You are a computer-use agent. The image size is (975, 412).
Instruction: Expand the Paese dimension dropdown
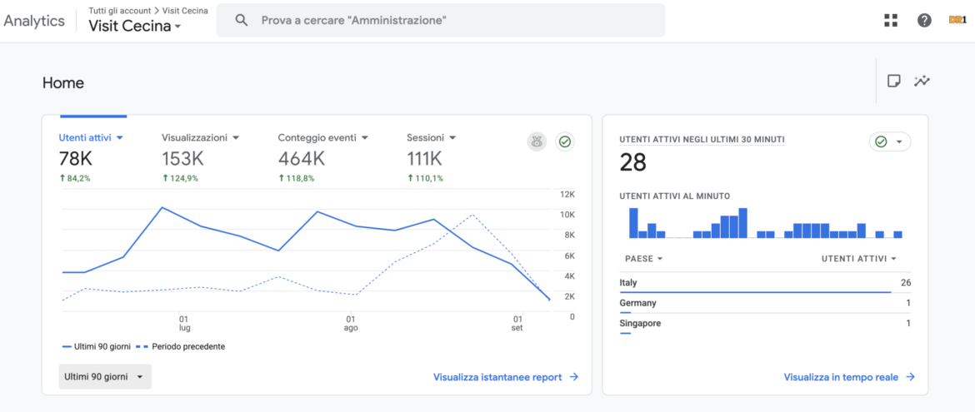[643, 259]
